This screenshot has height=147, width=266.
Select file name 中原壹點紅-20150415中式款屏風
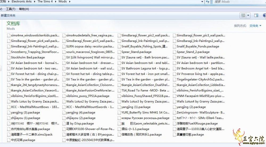[90, 140]
